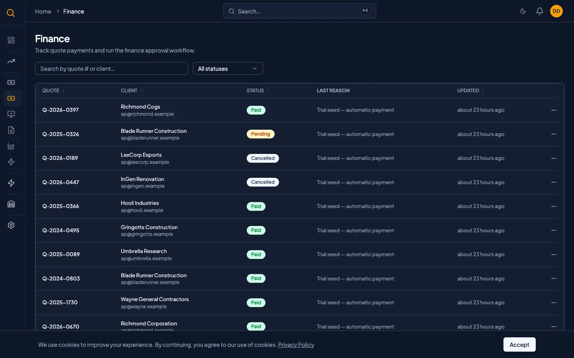Image resolution: width=574 pixels, height=358 pixels.
Task: Click client name Umbrella Research
Action: pyautogui.click(x=143, y=251)
